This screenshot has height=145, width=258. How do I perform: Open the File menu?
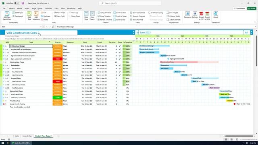pyautogui.click(x=4, y=8)
